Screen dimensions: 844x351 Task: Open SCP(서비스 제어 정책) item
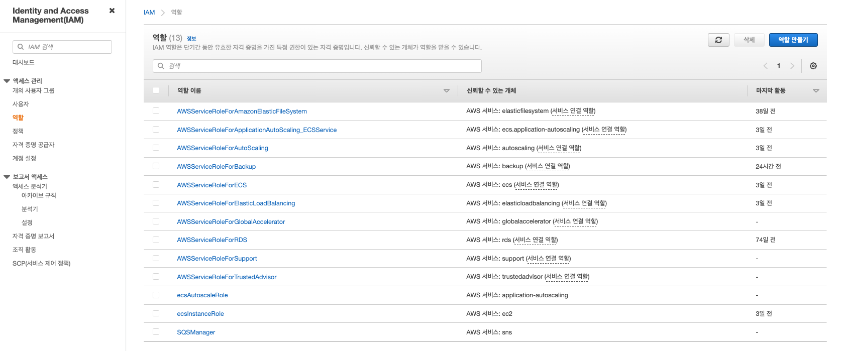coord(42,263)
